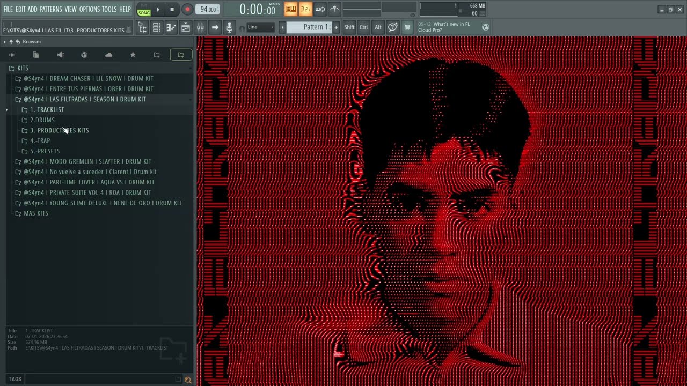This screenshot has width=687, height=386.
Task: Toggle the metronome icon
Action: [x=334, y=9]
